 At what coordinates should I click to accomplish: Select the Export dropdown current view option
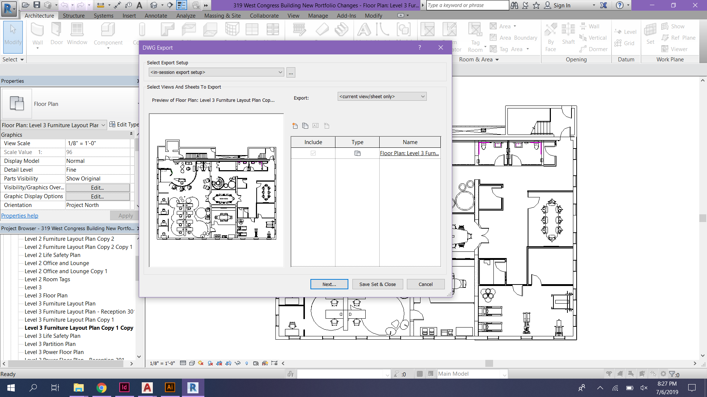pos(381,96)
